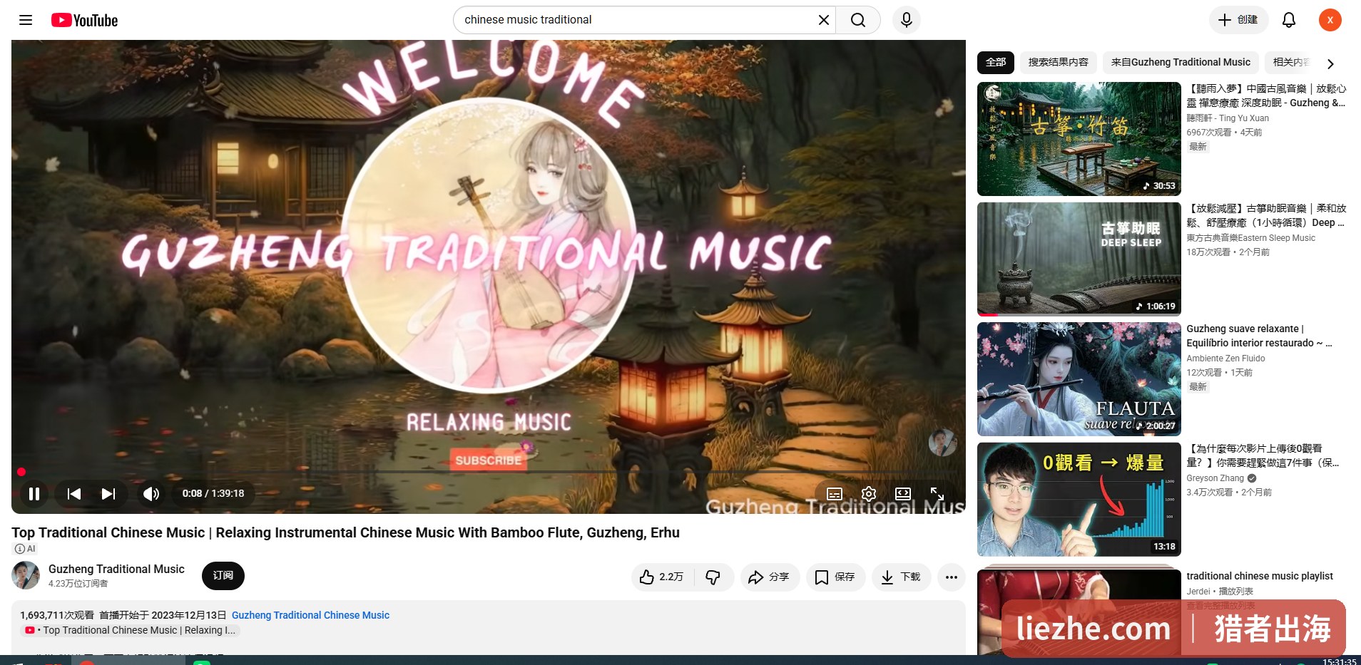This screenshot has width=1361, height=665.
Task: Open 為什麼每次影片上傳後0觀看 title
Action: (x=1263, y=455)
